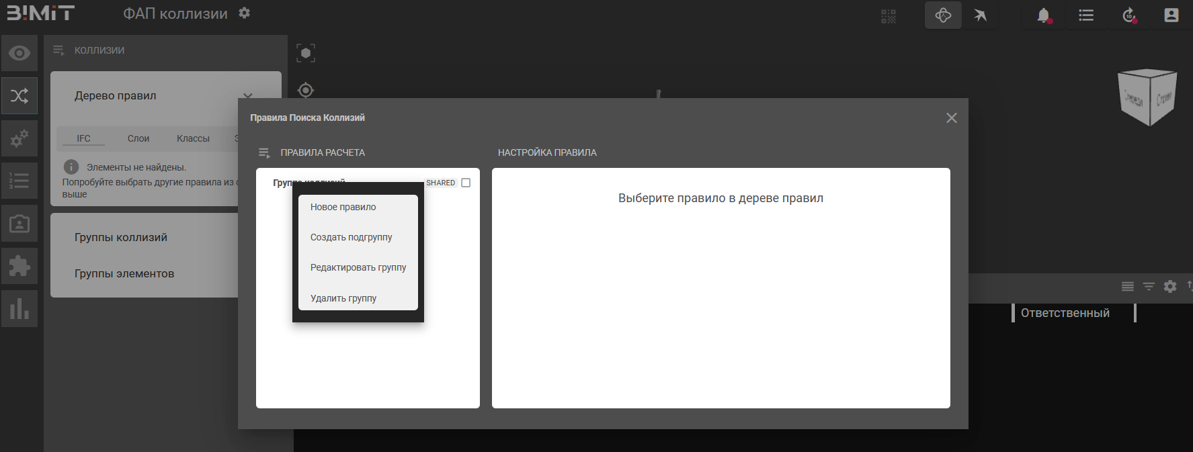Click Редактировать группу in context menu

pyautogui.click(x=358, y=268)
